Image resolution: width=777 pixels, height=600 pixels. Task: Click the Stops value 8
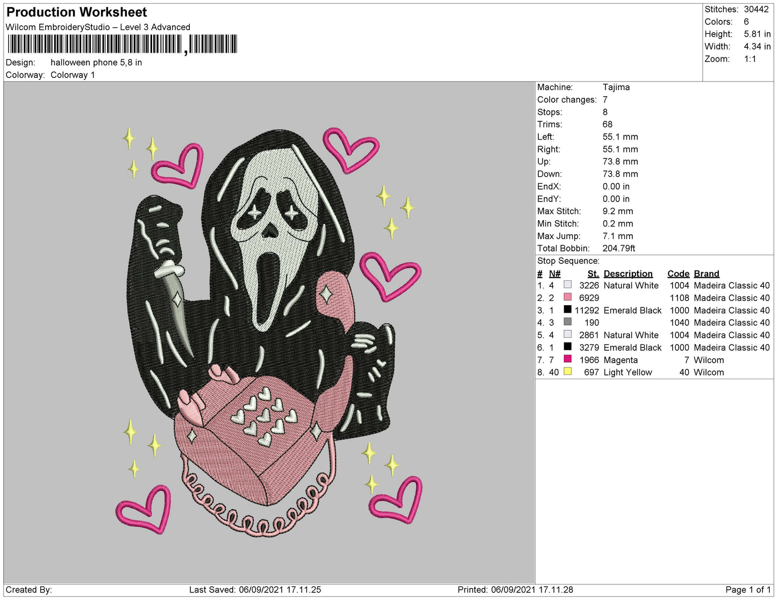(x=605, y=112)
